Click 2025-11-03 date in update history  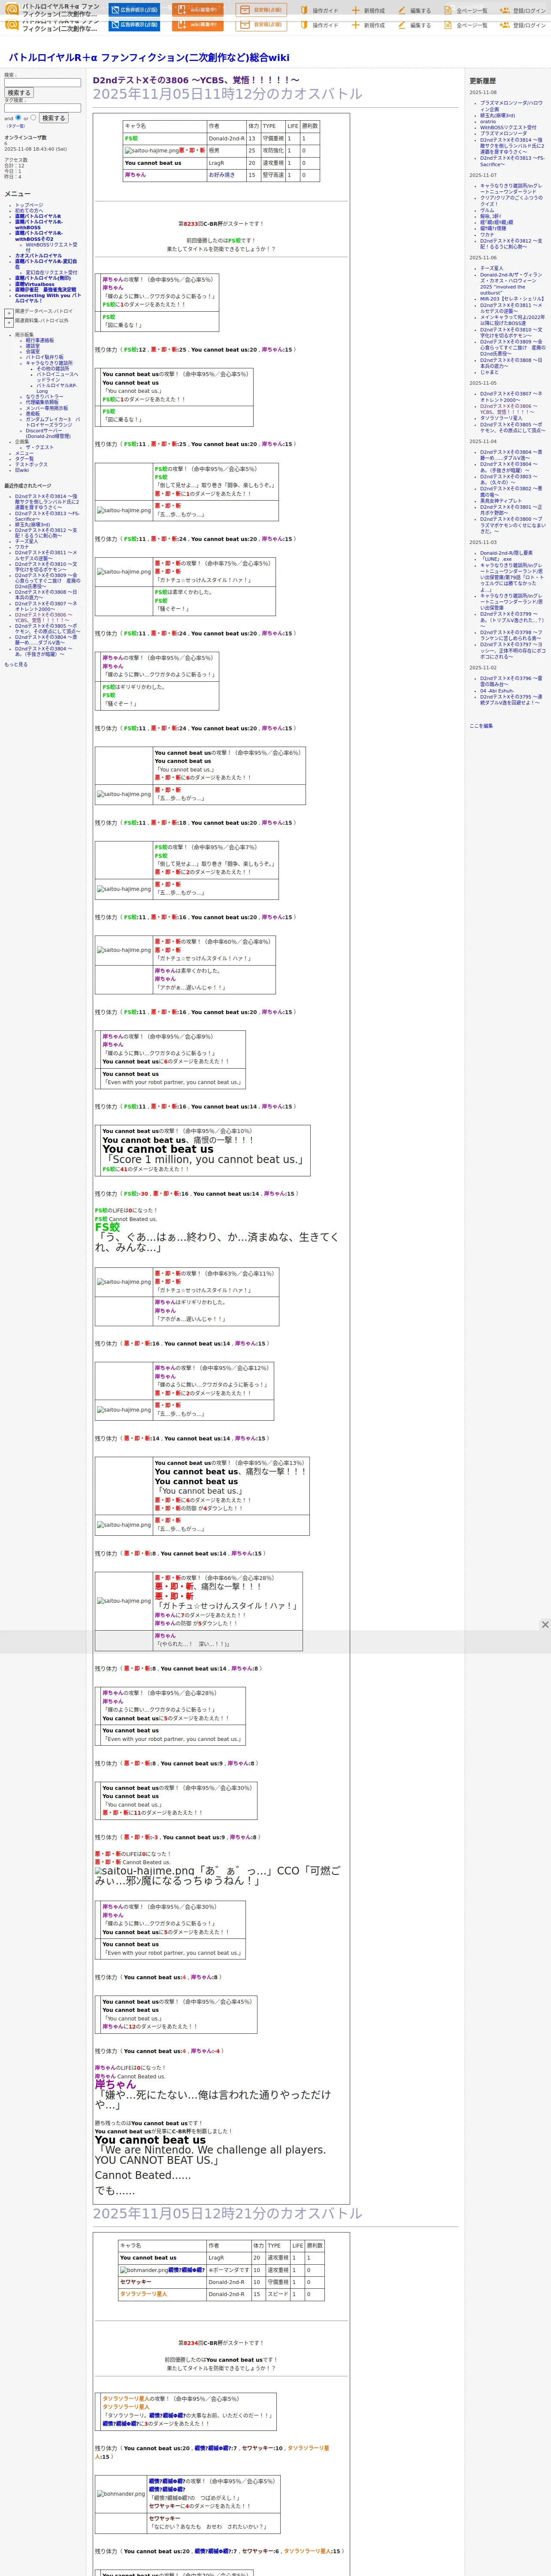483,543
